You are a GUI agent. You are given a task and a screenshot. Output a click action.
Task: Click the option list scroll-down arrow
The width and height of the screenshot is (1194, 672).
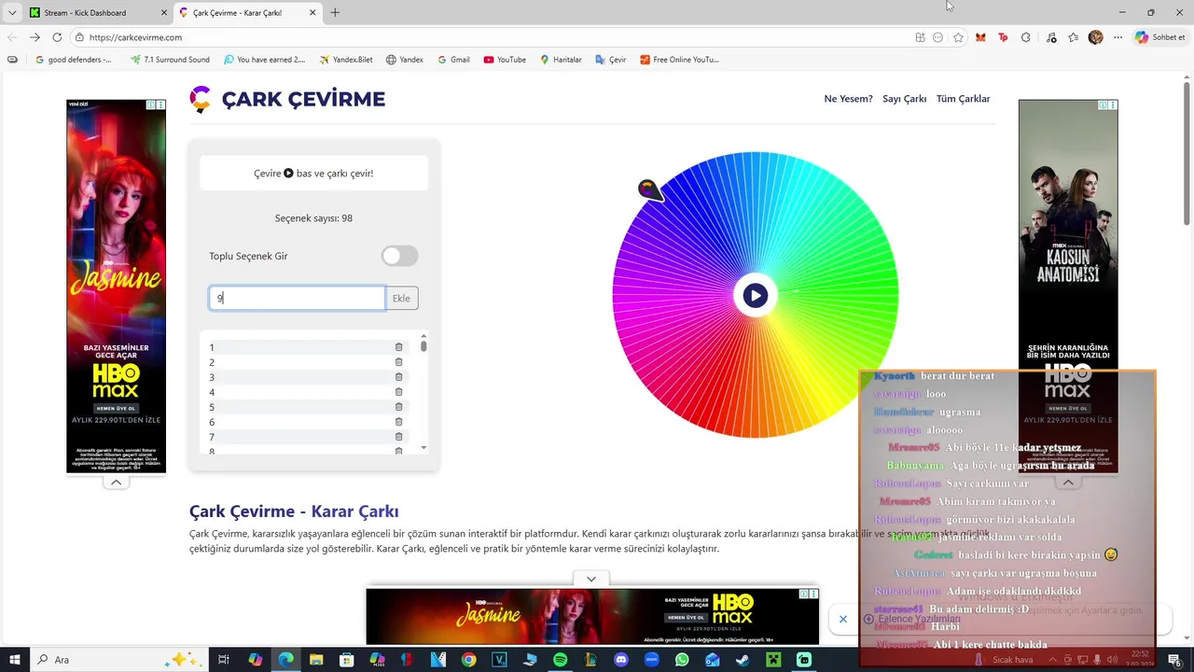coord(423,448)
